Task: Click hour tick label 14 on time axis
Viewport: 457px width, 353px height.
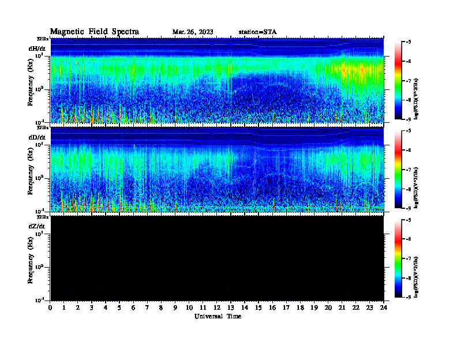Action: (x=245, y=308)
